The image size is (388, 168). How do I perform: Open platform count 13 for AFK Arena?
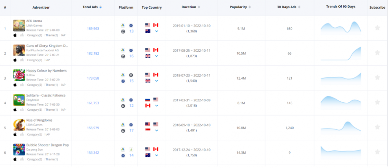click(131, 31)
